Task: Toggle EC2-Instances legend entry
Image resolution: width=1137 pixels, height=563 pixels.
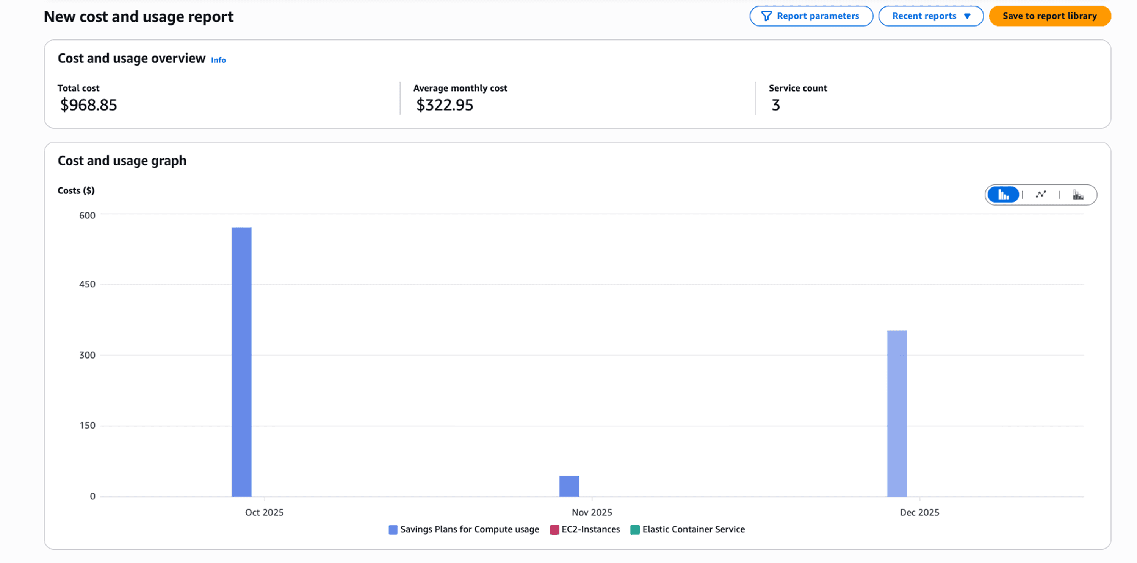Action: point(590,529)
